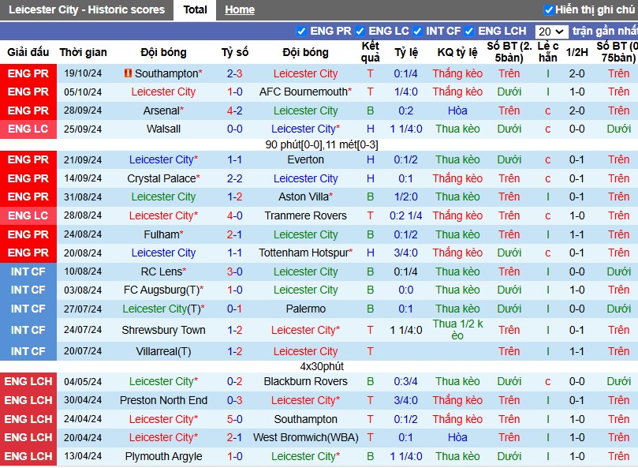Image resolution: width=638 pixels, height=468 pixels.
Task: Open the 20 recent matches dropdown
Action: tap(551, 32)
